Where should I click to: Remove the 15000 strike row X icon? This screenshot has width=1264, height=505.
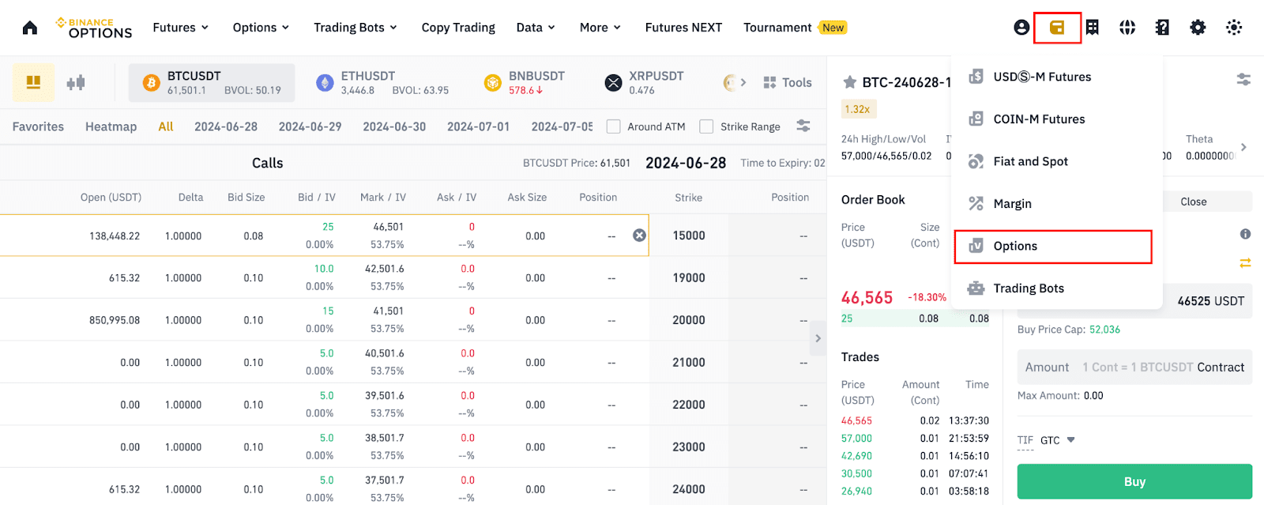tap(639, 236)
